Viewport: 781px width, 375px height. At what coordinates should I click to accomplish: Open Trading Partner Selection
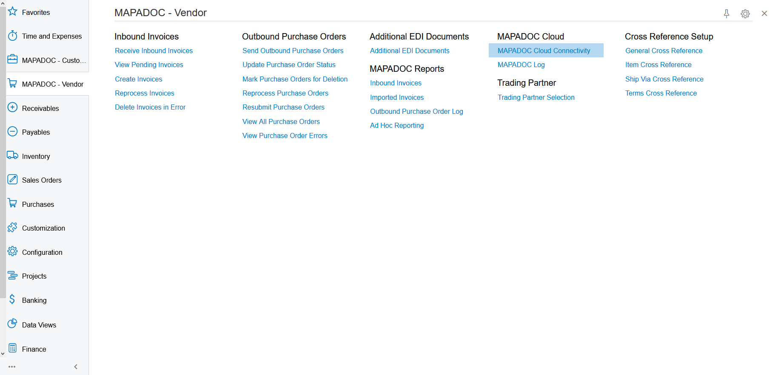coord(536,97)
